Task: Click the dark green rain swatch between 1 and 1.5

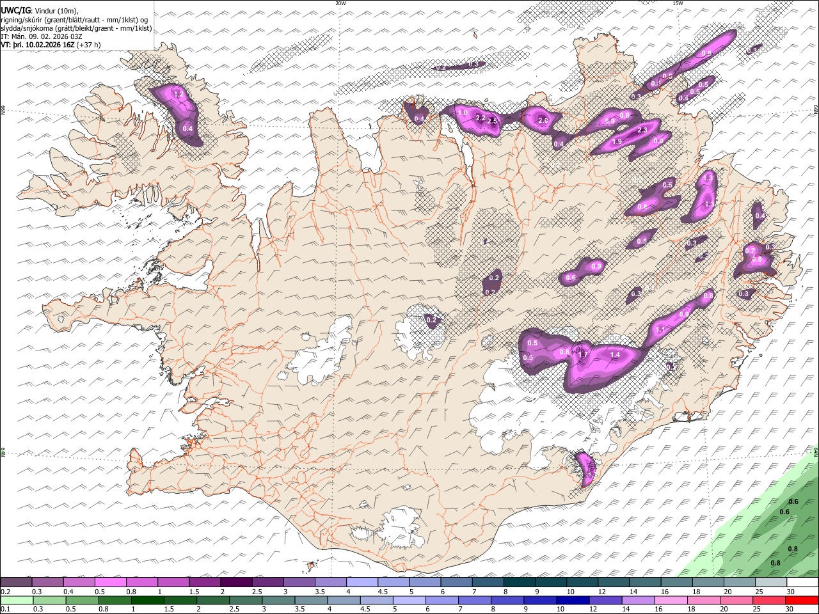Action: coord(148,600)
